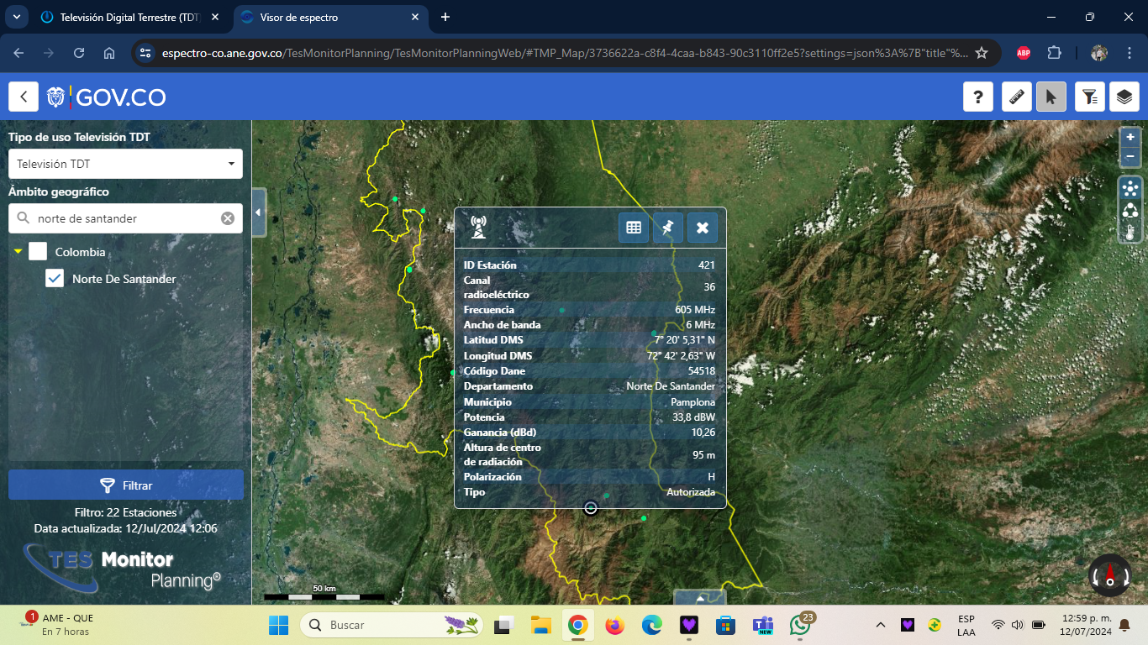Show hidden system tray icons
The width and height of the screenshot is (1148, 645).
pos(881,625)
